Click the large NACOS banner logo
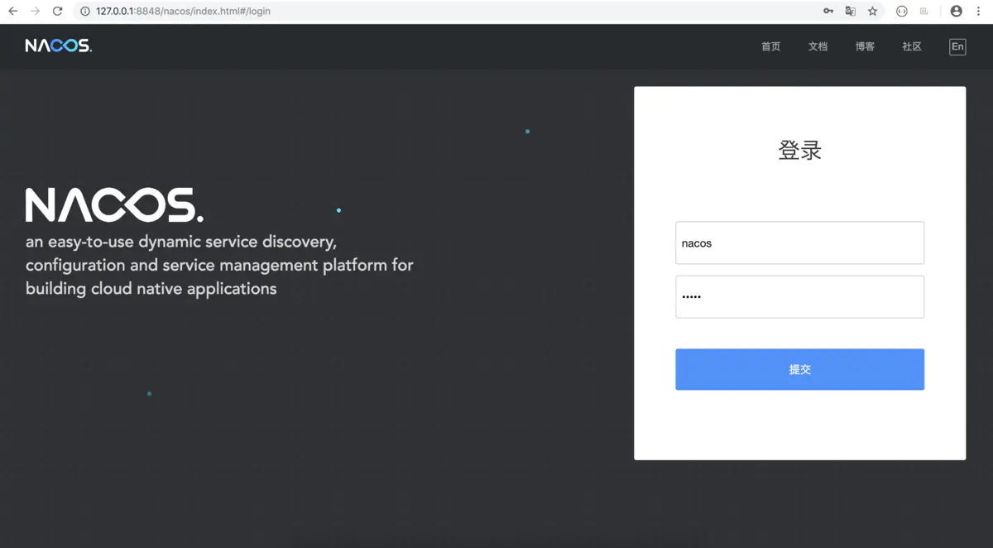The height and width of the screenshot is (548, 993). click(114, 205)
